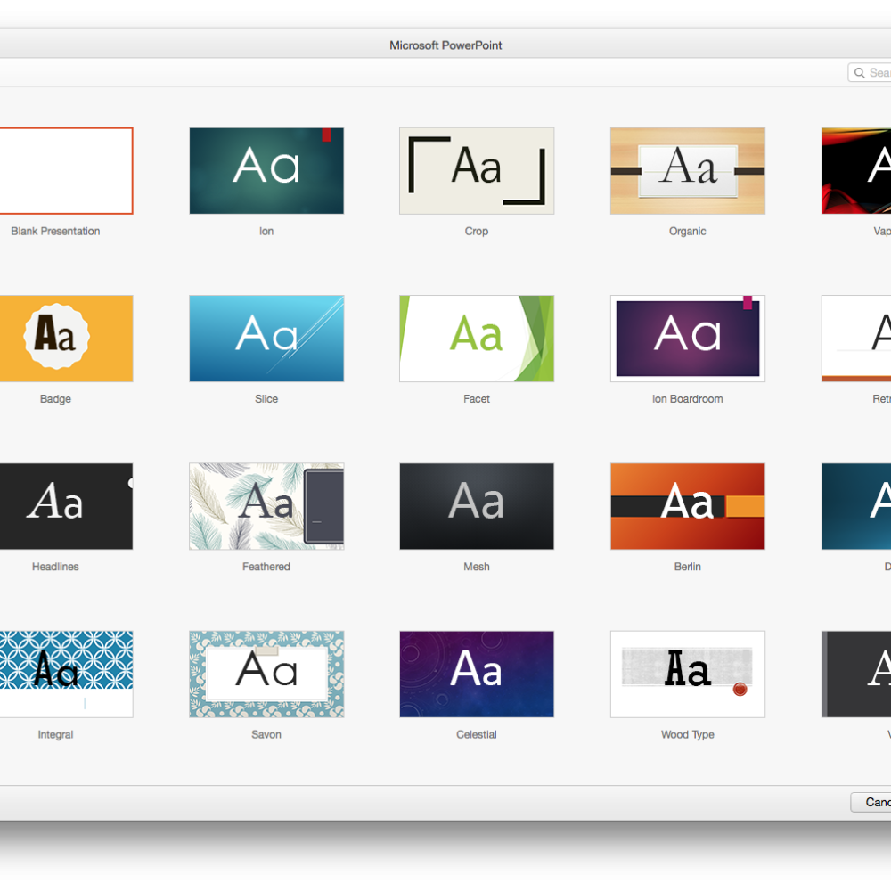The width and height of the screenshot is (891, 891).
Task: Select the Berlin template
Action: tap(687, 505)
